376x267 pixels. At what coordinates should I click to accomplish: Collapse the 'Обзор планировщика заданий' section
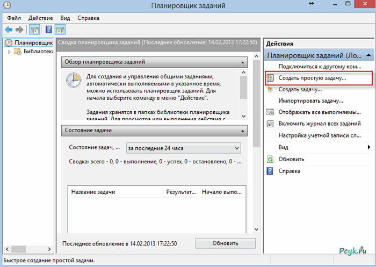pos(242,62)
